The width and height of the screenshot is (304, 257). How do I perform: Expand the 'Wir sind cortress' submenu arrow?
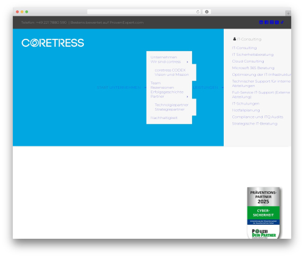point(187,62)
